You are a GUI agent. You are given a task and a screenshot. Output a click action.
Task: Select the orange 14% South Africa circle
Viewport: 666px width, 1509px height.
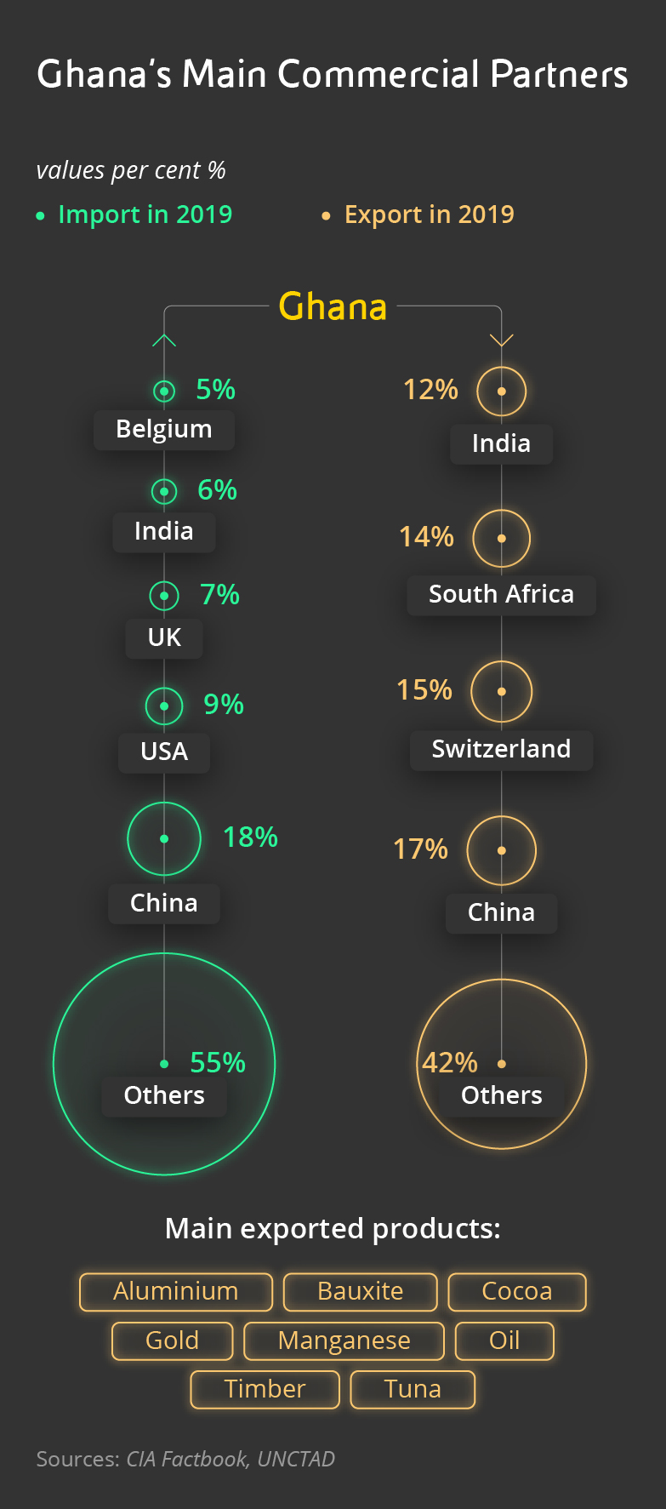tap(502, 538)
